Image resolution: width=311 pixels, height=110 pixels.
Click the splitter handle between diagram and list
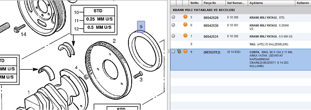pyautogui.click(x=169, y=51)
